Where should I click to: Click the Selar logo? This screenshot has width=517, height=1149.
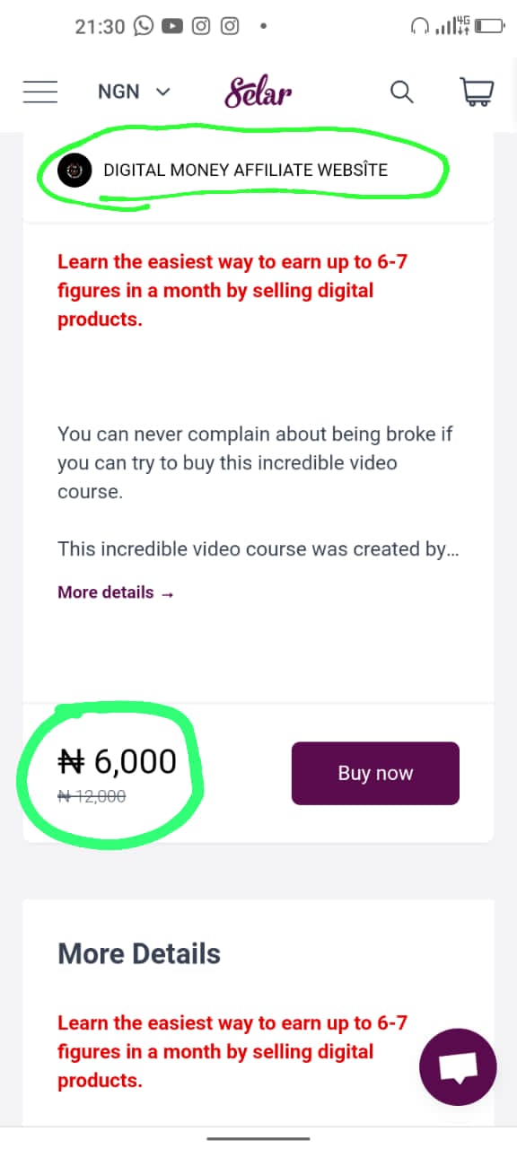(x=258, y=90)
